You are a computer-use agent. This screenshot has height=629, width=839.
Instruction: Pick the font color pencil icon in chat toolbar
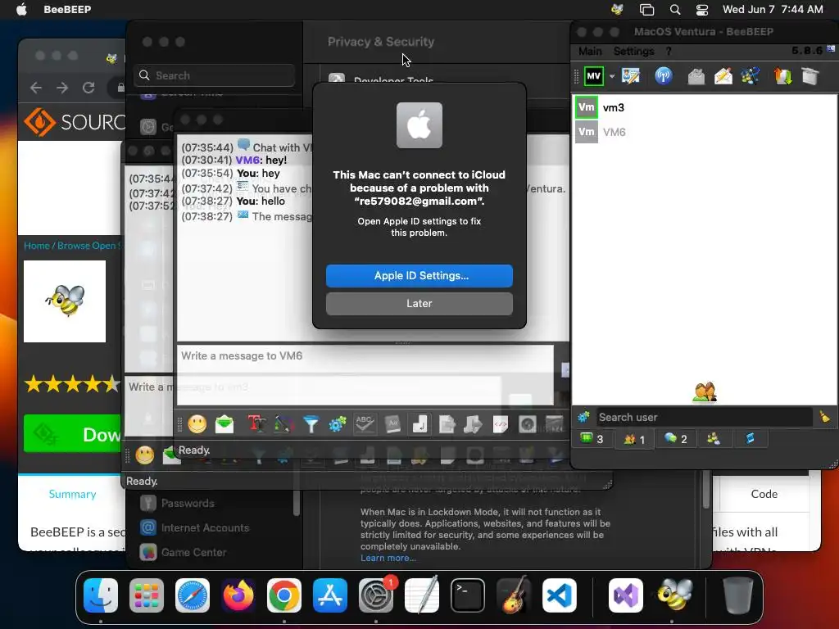point(283,425)
